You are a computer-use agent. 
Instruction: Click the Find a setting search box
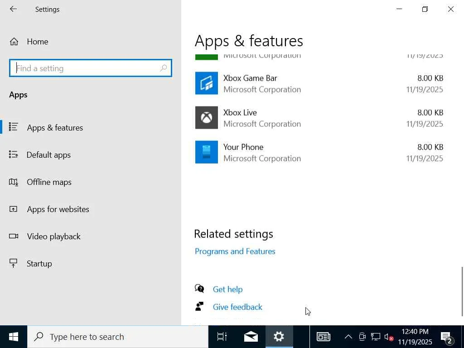pyautogui.click(x=86, y=68)
